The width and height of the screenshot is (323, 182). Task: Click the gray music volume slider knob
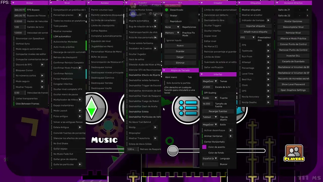173,151
